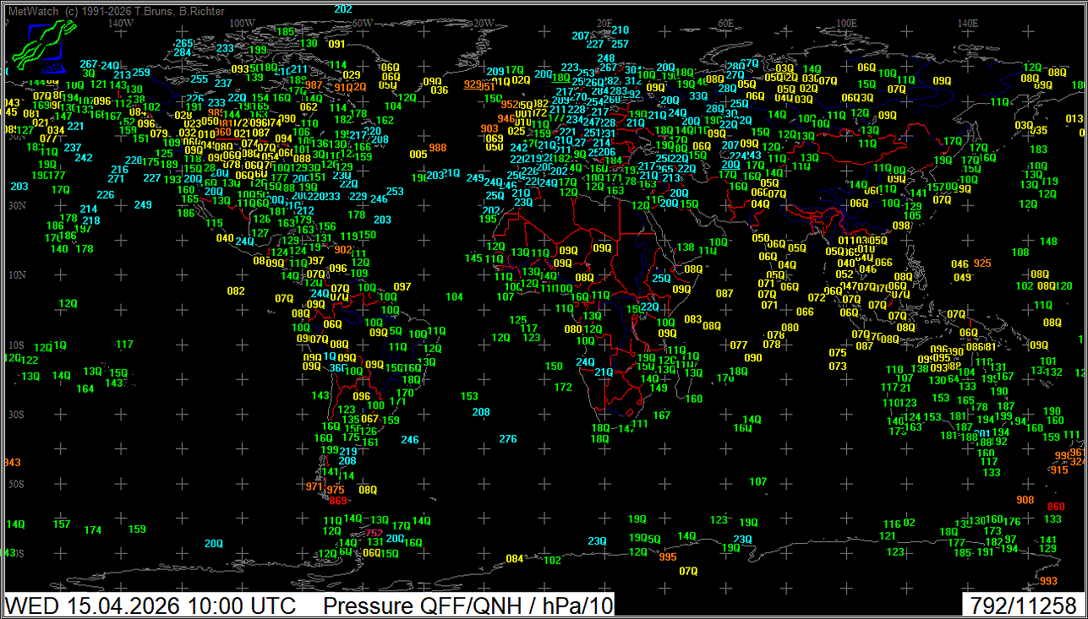Image resolution: width=1088 pixels, height=619 pixels.
Task: Click the orange 995 pressure value
Action: click(668, 557)
